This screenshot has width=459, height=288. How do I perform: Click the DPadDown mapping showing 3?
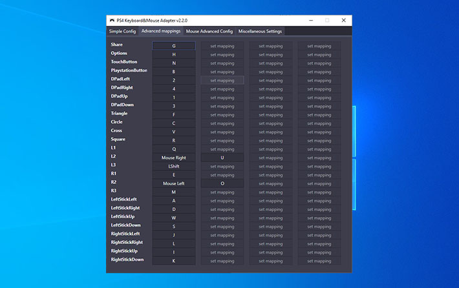(174, 106)
